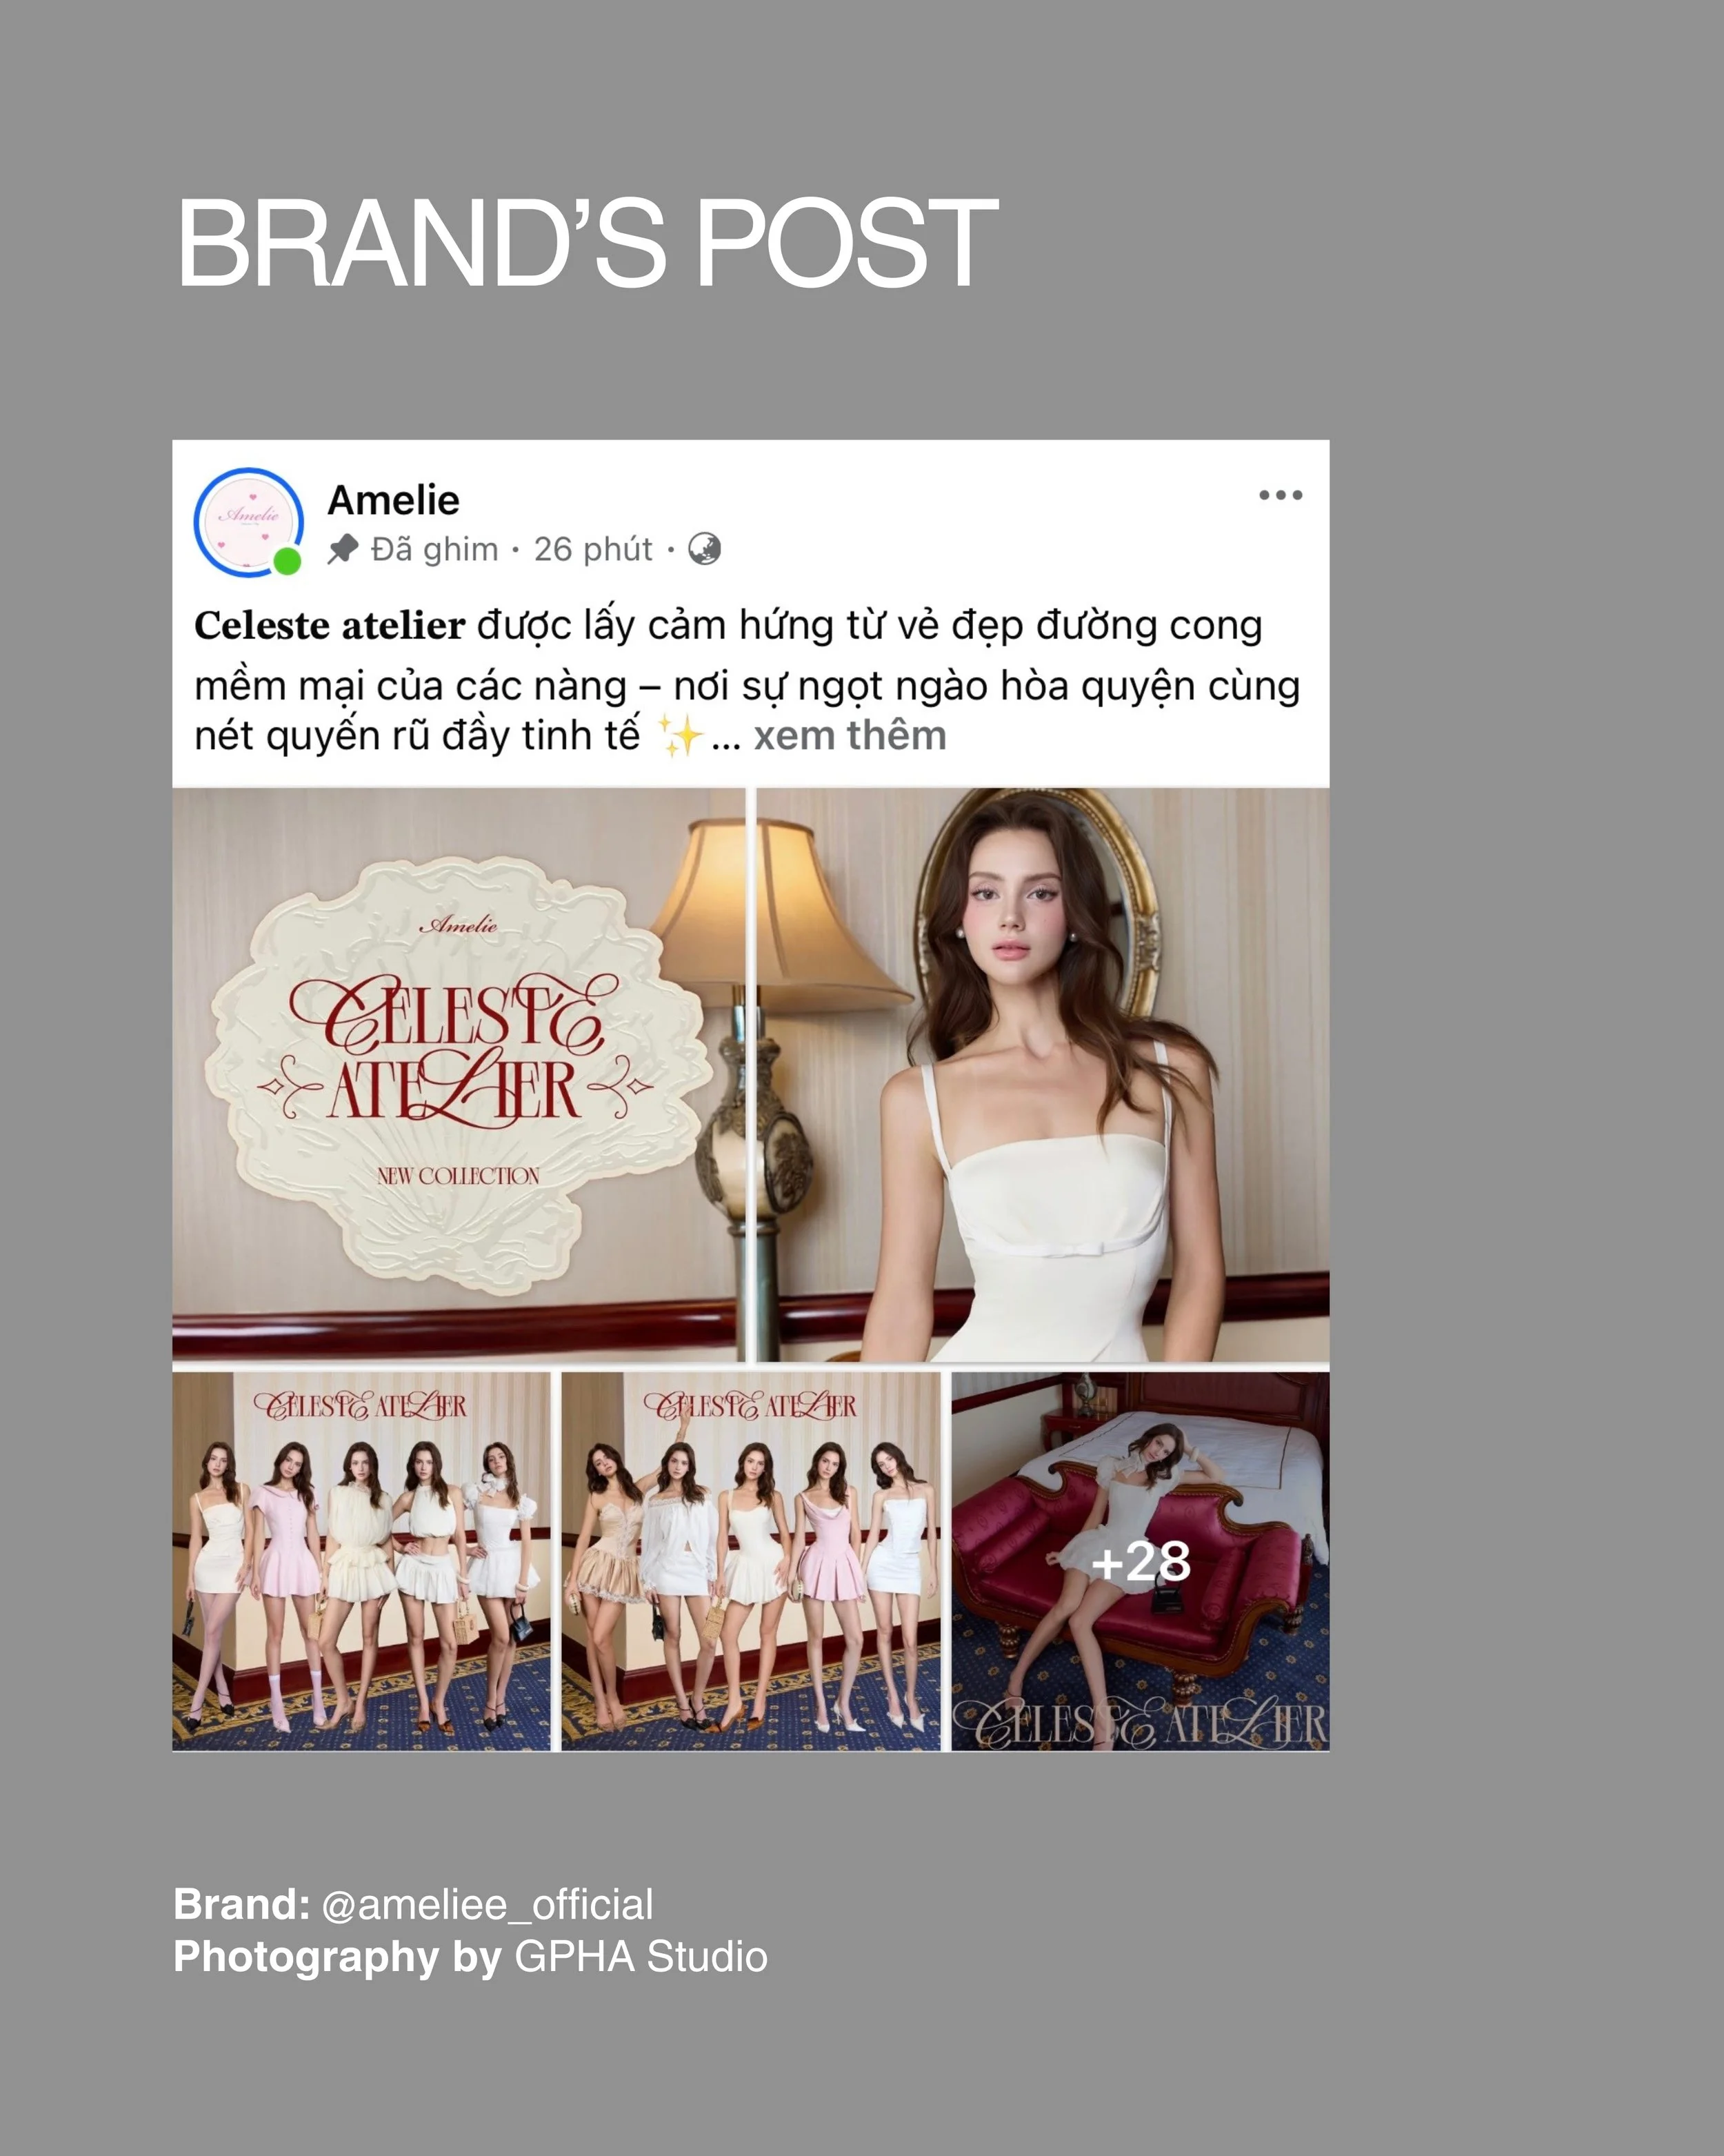Viewport: 1724px width, 2156px height.
Task: Click the @ameliee_official brand handle
Action: (488, 1905)
